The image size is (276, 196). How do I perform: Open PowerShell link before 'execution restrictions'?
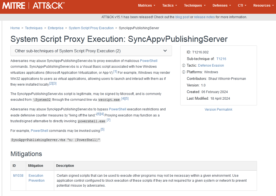tap(117, 109)
